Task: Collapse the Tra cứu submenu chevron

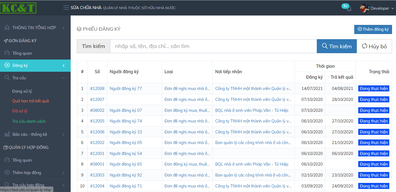Action: (64, 78)
